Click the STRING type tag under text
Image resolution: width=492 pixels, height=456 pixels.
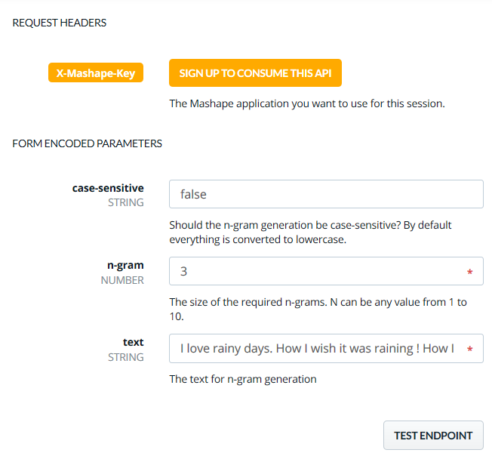click(x=126, y=357)
